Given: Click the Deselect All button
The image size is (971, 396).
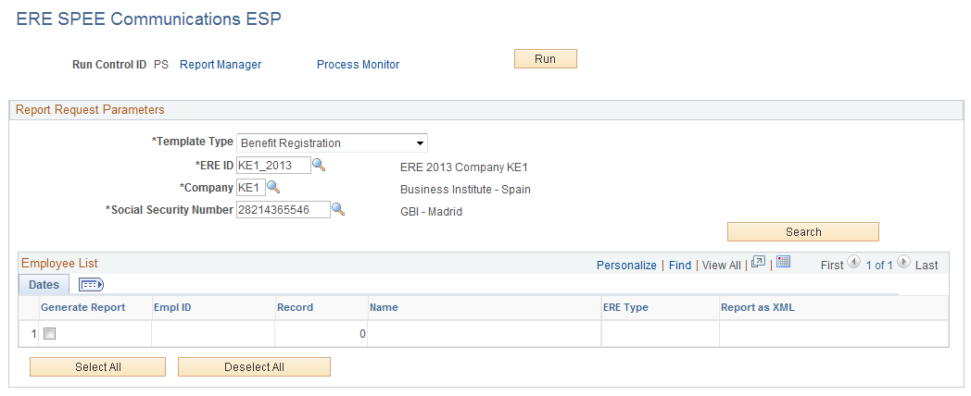Looking at the screenshot, I should pos(254,367).
